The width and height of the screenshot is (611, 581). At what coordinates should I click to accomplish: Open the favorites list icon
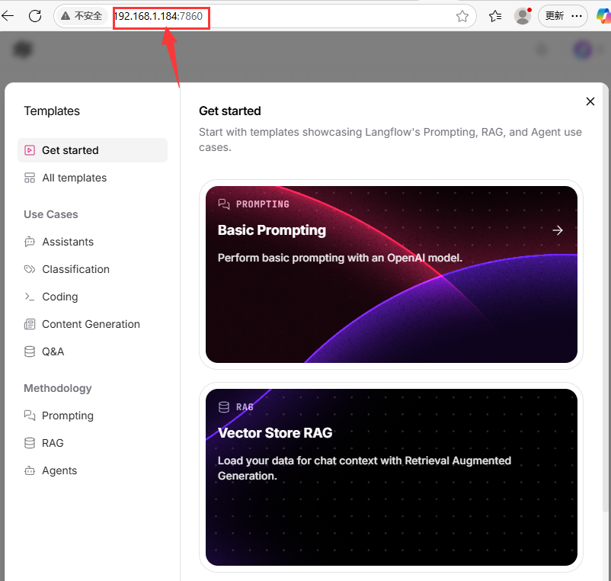pyautogui.click(x=495, y=16)
